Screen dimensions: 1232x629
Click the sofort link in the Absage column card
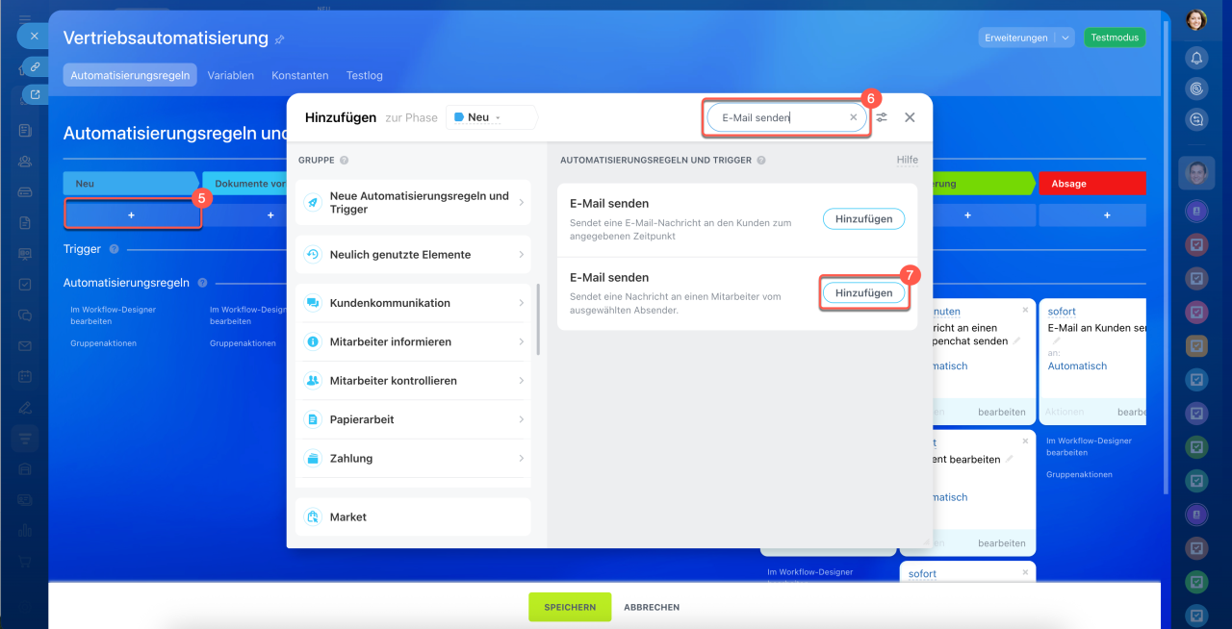click(1062, 312)
